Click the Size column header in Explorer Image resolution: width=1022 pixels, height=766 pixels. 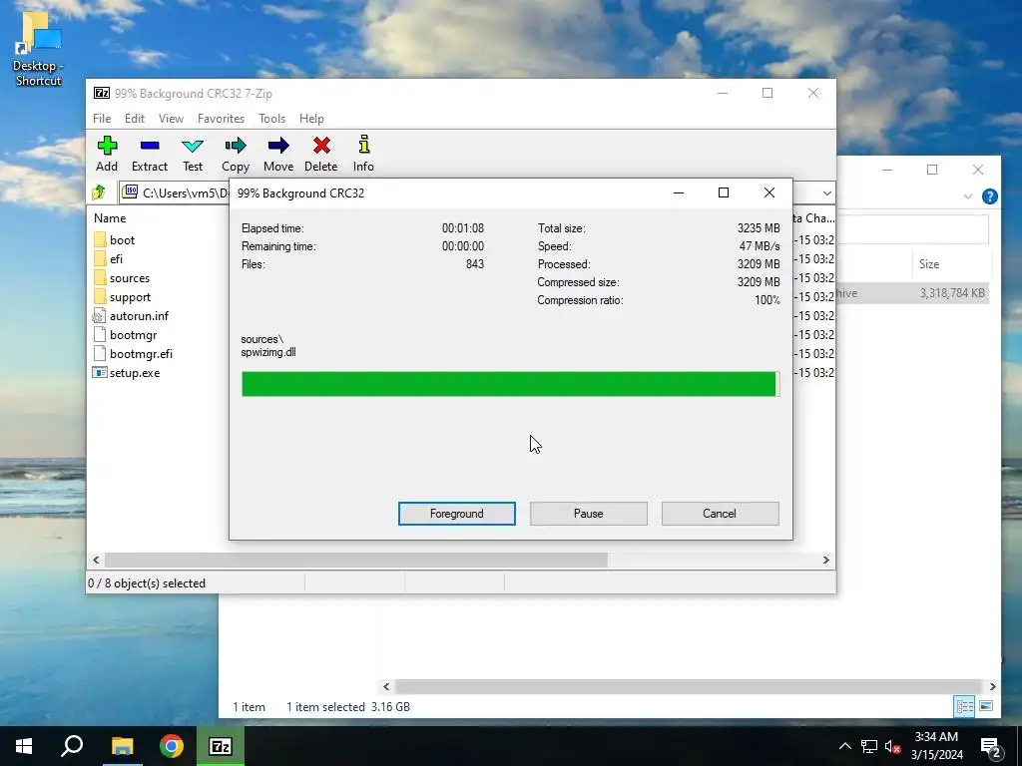tap(929, 263)
